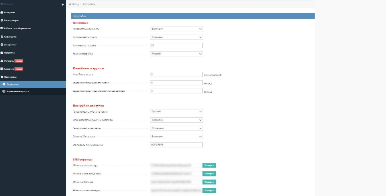Click the sidebar collapse arrow icon
The height and width of the screenshot is (196, 386).
pos(62,4)
